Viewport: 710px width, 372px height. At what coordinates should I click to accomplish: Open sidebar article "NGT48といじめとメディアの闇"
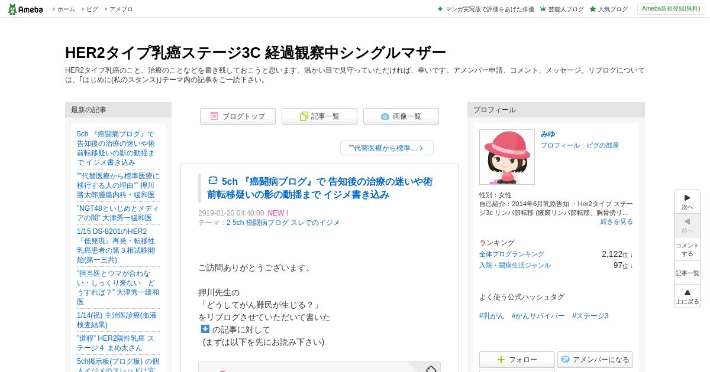(x=118, y=213)
